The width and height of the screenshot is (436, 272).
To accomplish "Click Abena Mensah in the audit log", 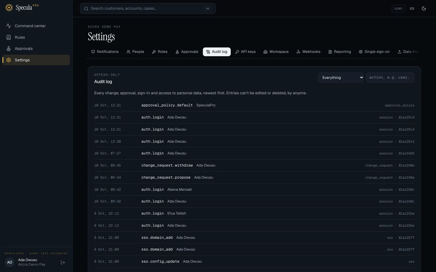I will (180, 190).
